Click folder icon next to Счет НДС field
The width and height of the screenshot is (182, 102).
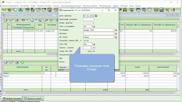pos(94,44)
